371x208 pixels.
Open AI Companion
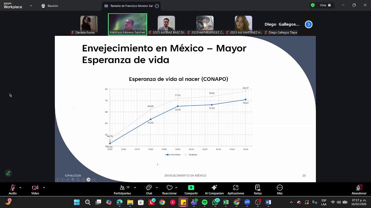tap(214, 190)
